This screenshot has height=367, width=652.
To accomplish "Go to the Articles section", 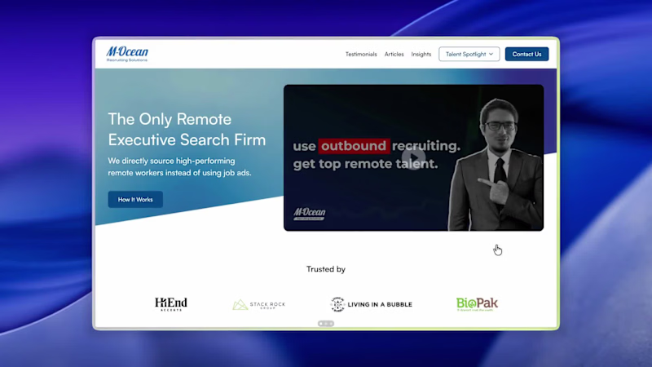I will [394, 54].
